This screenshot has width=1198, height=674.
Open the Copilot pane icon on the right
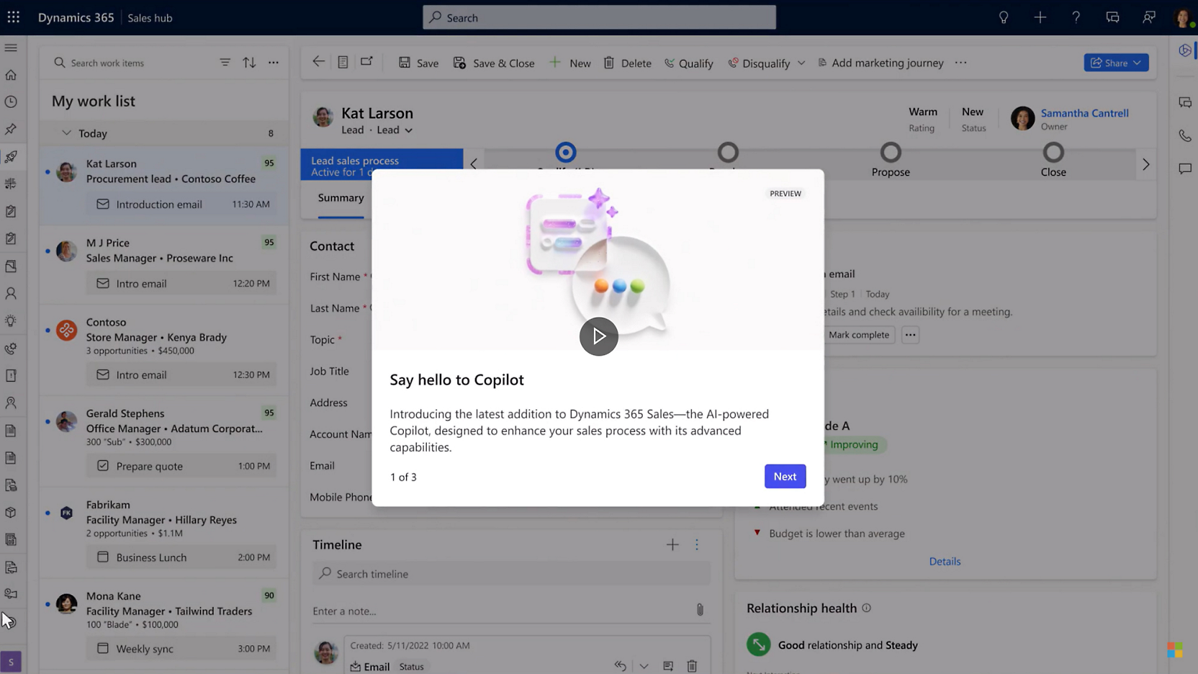(1185, 50)
